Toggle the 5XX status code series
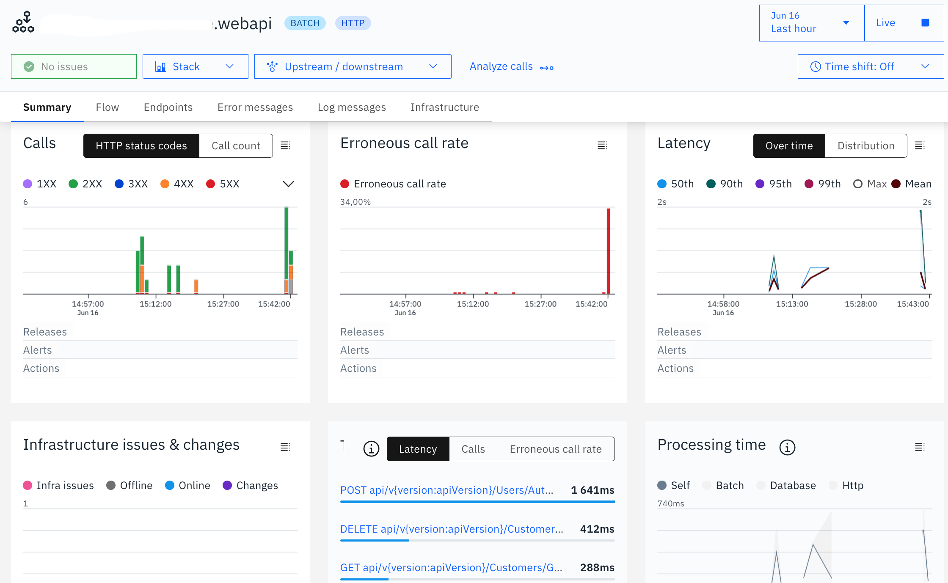The width and height of the screenshot is (948, 583). tap(223, 184)
